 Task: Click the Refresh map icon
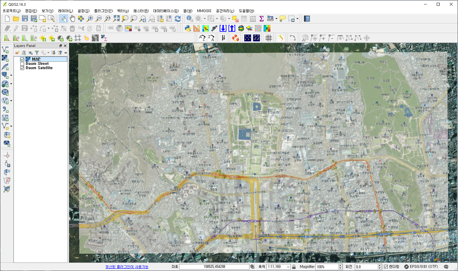(178, 19)
